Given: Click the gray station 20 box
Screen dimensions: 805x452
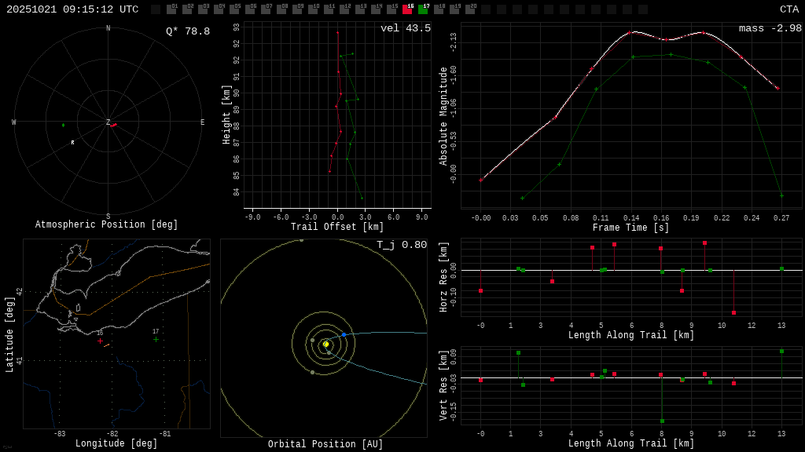Looking at the screenshot, I should [x=470, y=9].
